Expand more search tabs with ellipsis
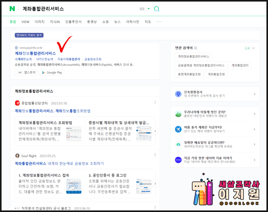268x212 pixels. pos(159,22)
